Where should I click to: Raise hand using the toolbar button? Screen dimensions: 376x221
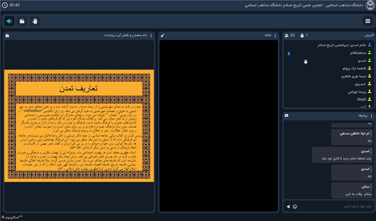pos(35,21)
